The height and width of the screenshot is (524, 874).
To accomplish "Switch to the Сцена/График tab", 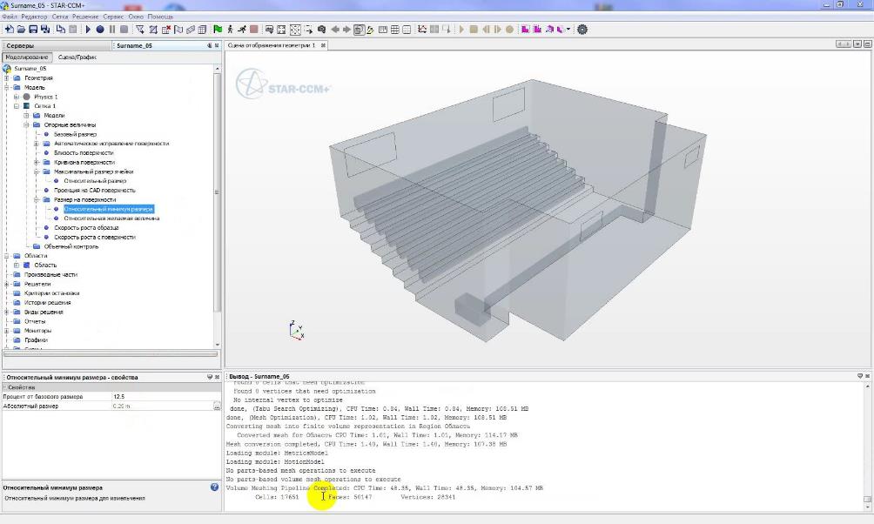I will click(77, 57).
